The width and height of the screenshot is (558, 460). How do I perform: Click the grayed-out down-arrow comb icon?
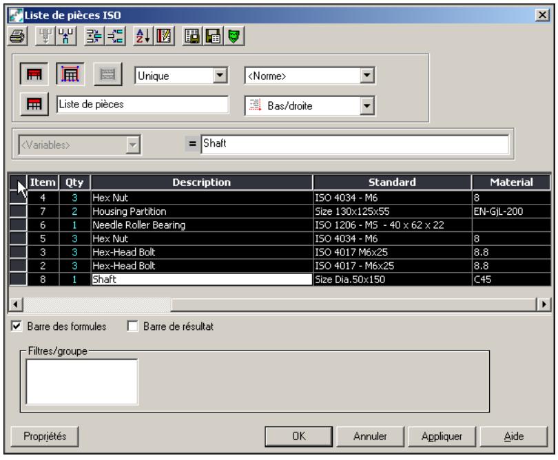pyautogui.click(x=45, y=36)
